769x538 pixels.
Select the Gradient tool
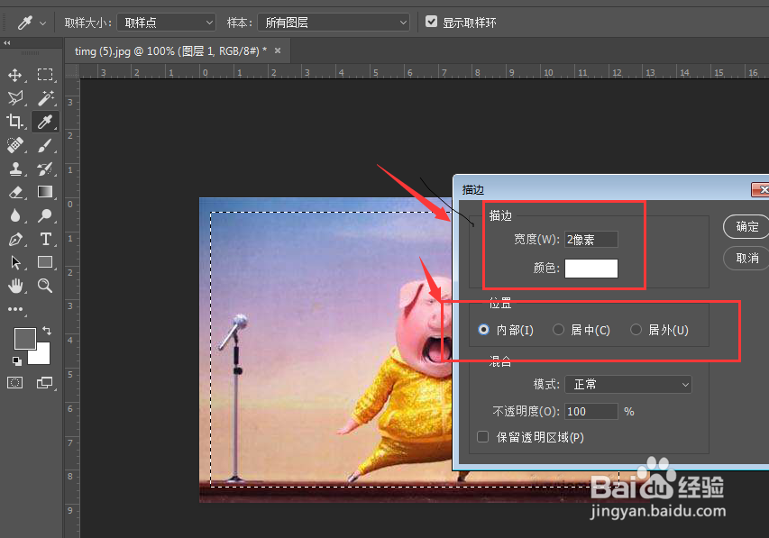coord(45,192)
